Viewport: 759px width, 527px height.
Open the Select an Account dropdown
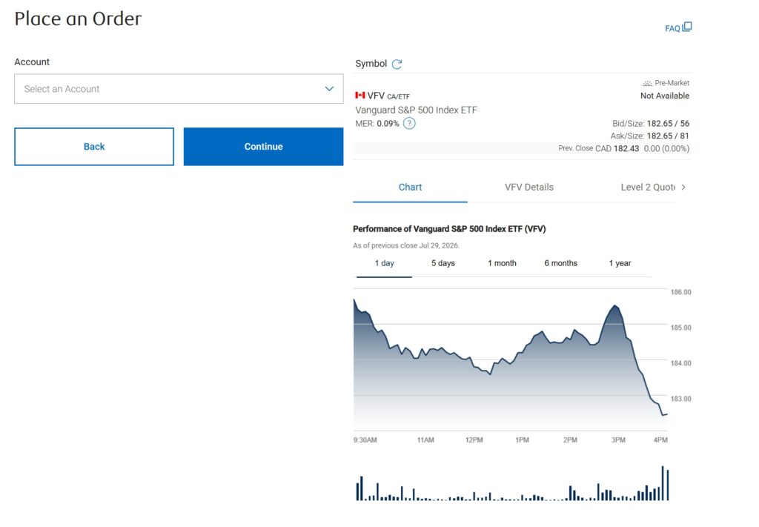179,88
